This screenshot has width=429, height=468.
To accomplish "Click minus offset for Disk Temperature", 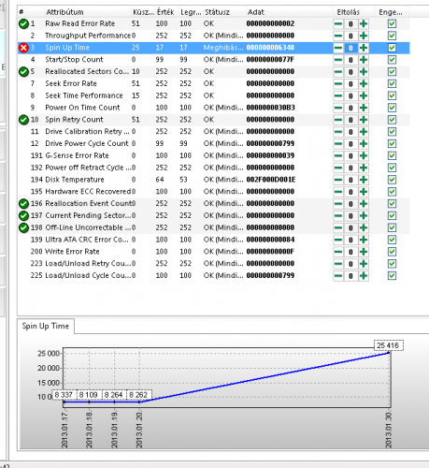I will coord(338,180).
